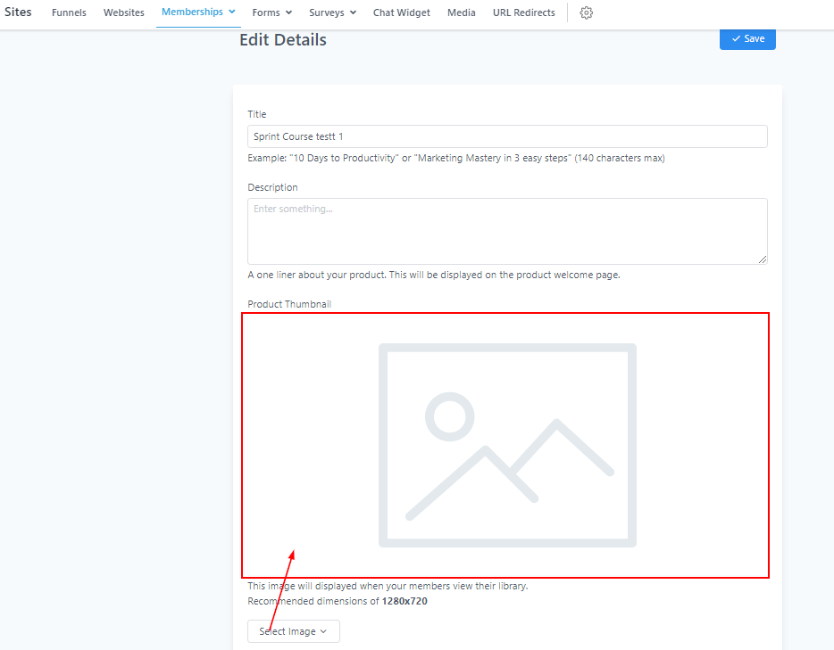Switch to the Websites tab
The image size is (834, 650).
tap(123, 13)
